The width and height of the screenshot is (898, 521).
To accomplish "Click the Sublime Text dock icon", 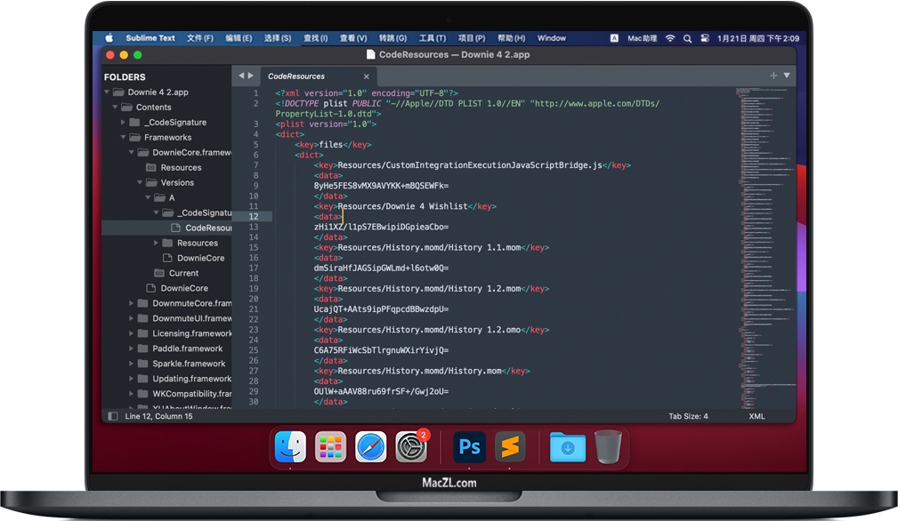I will (x=511, y=446).
